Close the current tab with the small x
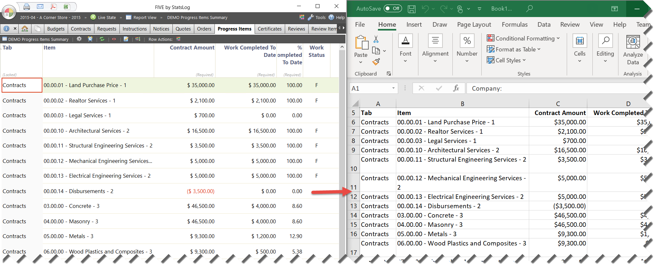 click(x=15, y=29)
